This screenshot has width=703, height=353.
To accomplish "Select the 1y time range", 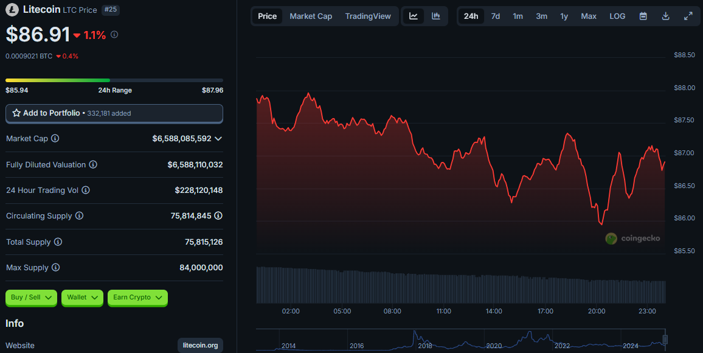I will coord(564,16).
